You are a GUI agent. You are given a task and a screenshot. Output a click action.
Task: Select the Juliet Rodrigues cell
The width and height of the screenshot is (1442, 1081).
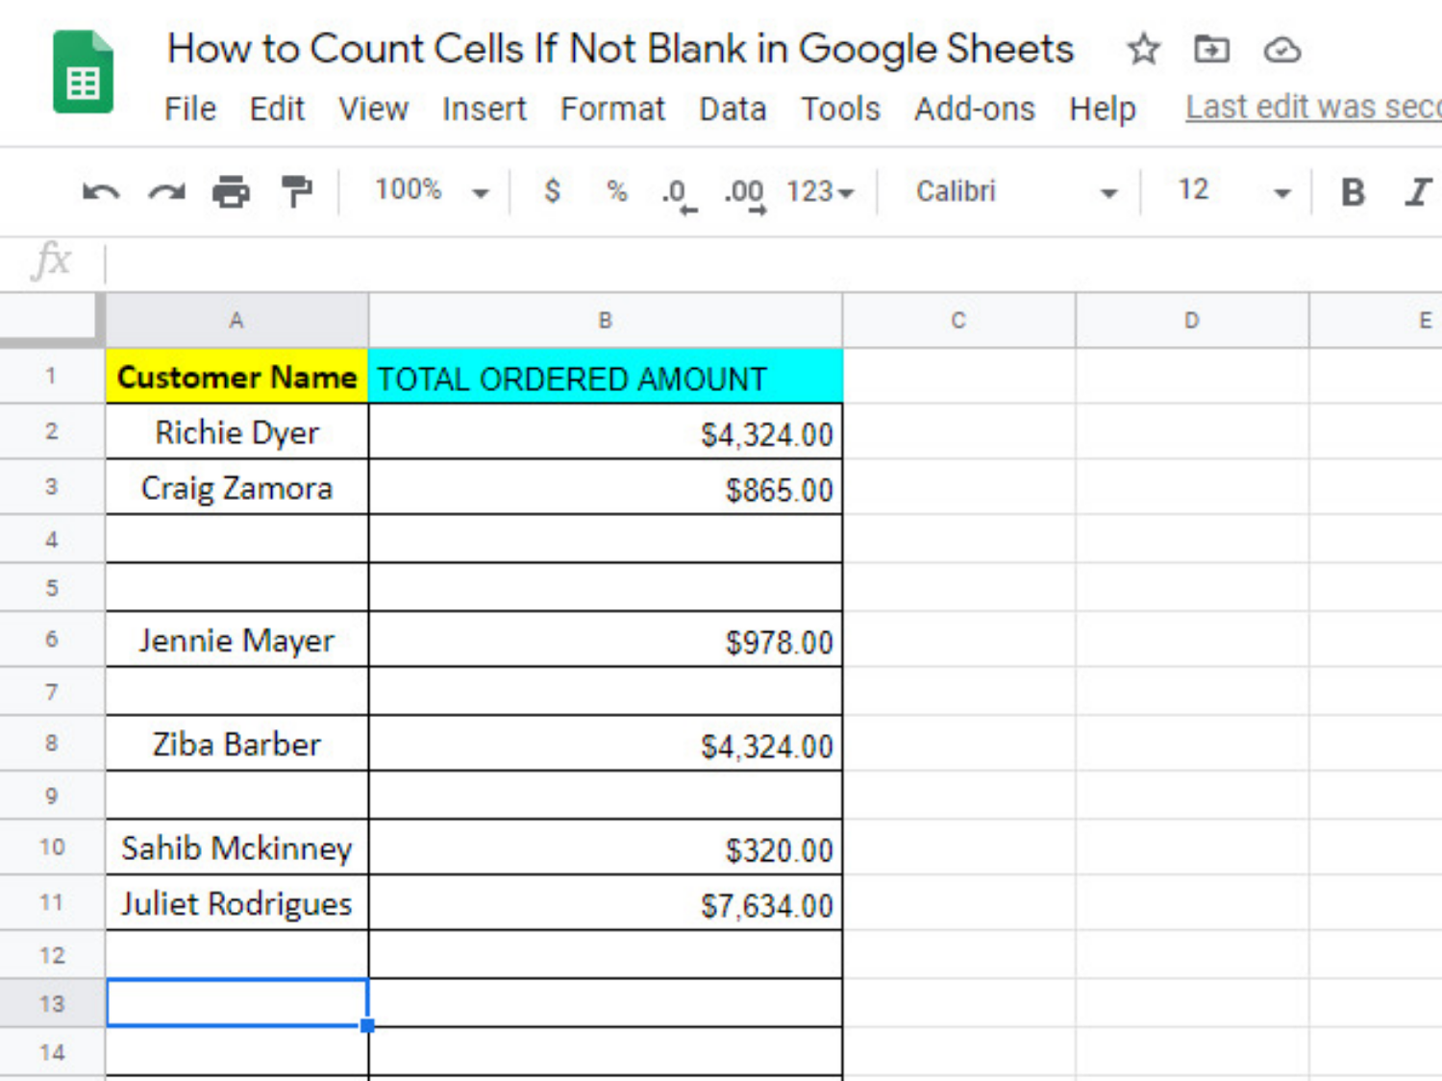[x=236, y=902]
